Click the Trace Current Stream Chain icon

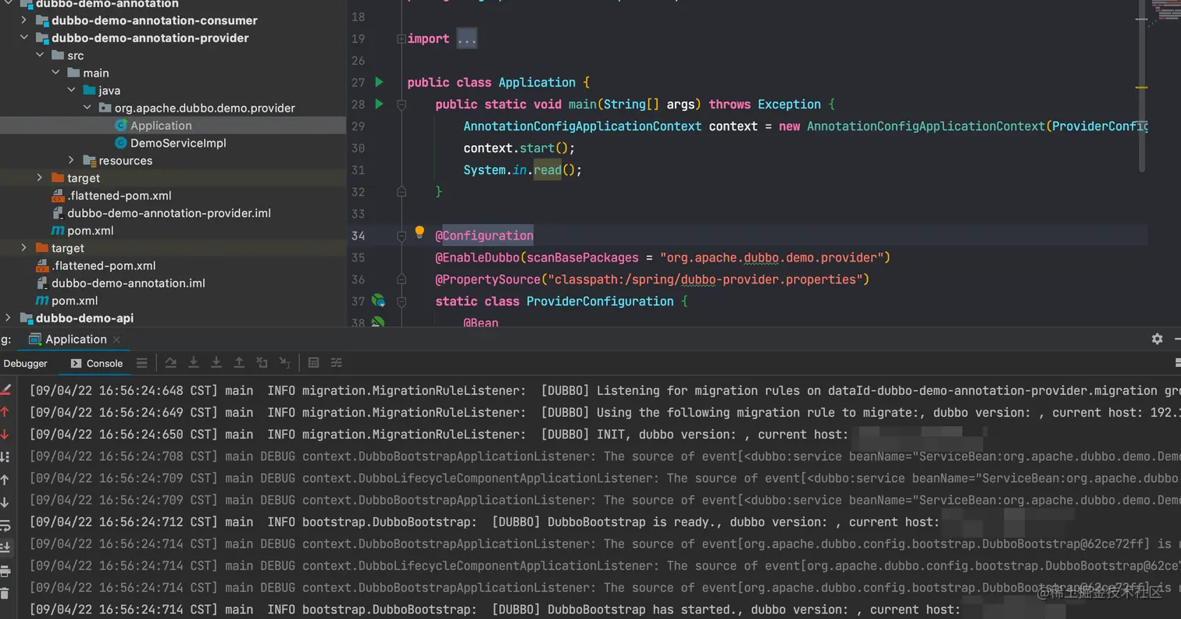click(x=337, y=363)
